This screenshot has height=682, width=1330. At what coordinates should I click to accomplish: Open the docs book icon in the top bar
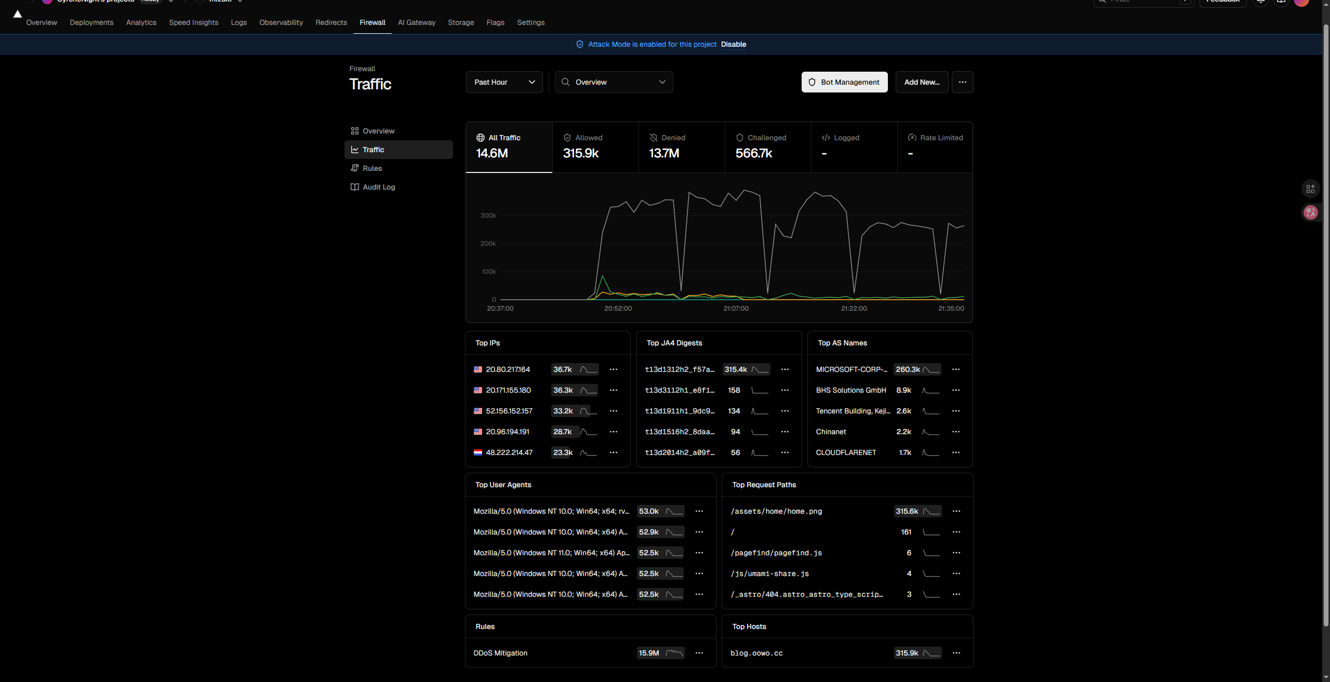(1281, 2)
